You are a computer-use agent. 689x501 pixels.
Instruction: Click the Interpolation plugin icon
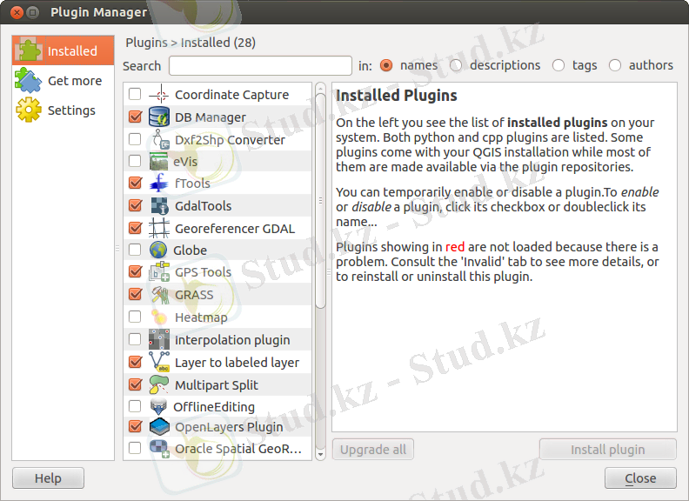(x=159, y=339)
